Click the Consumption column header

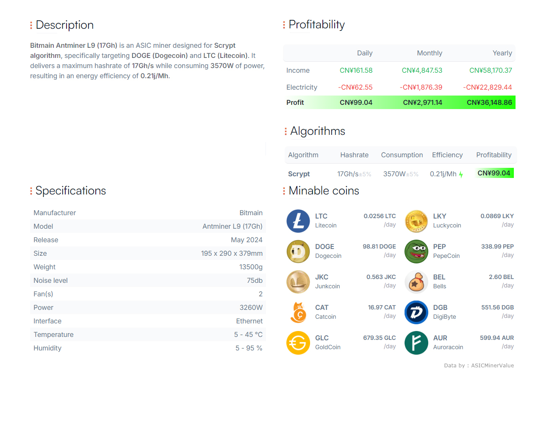pyautogui.click(x=402, y=155)
